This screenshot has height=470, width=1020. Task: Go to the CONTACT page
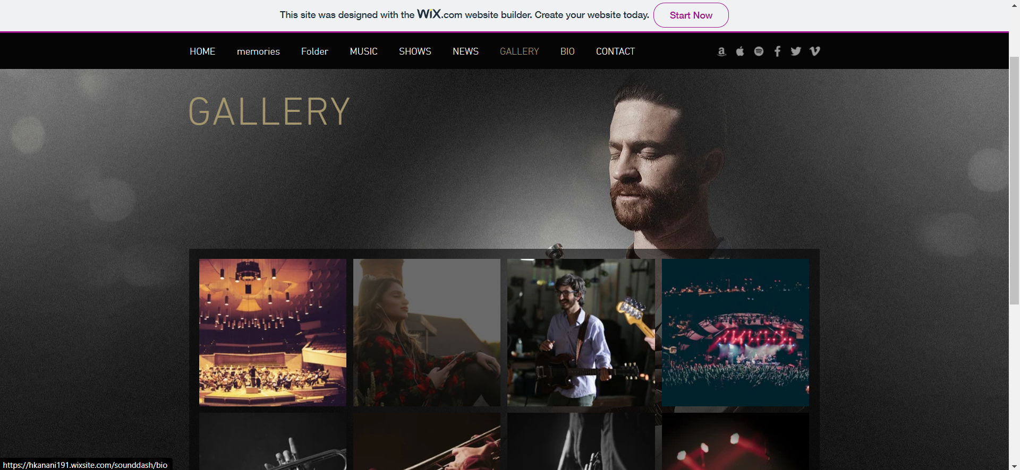point(615,51)
